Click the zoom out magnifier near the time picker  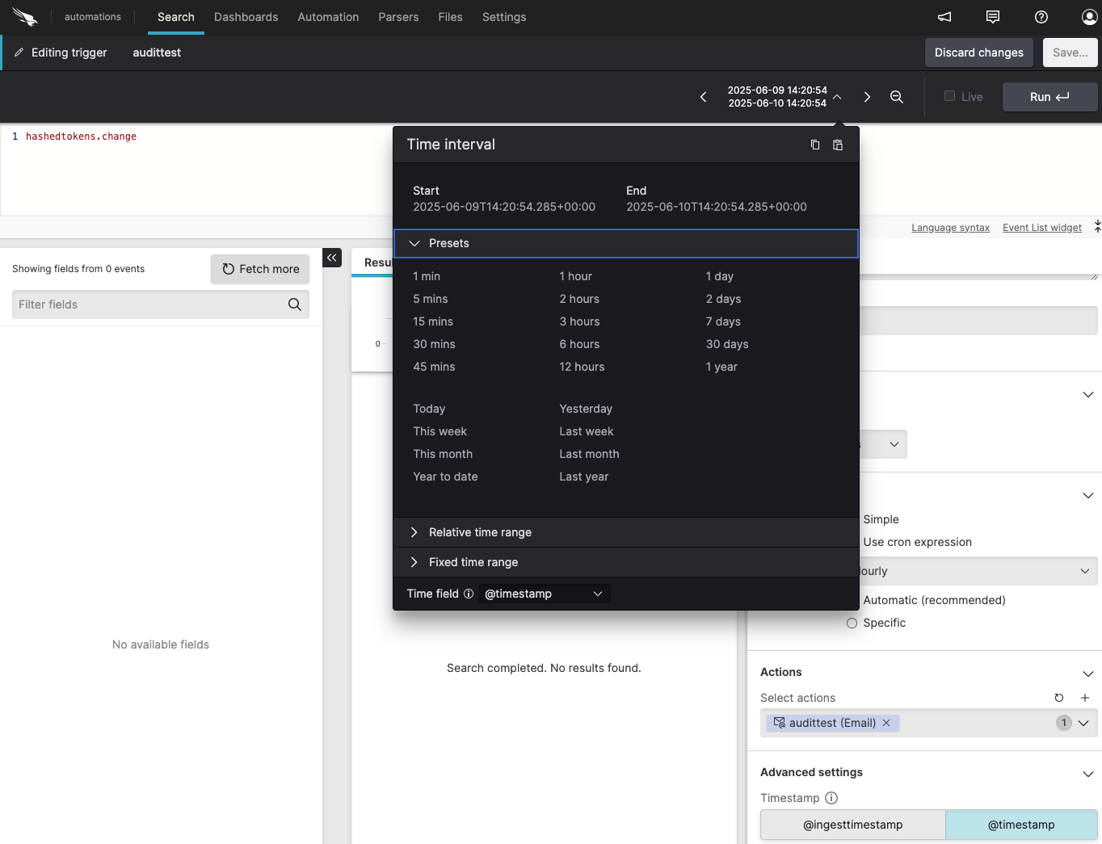897,97
